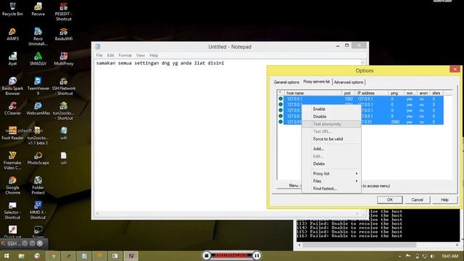Expand the Proxy list submenu

pos(331,173)
